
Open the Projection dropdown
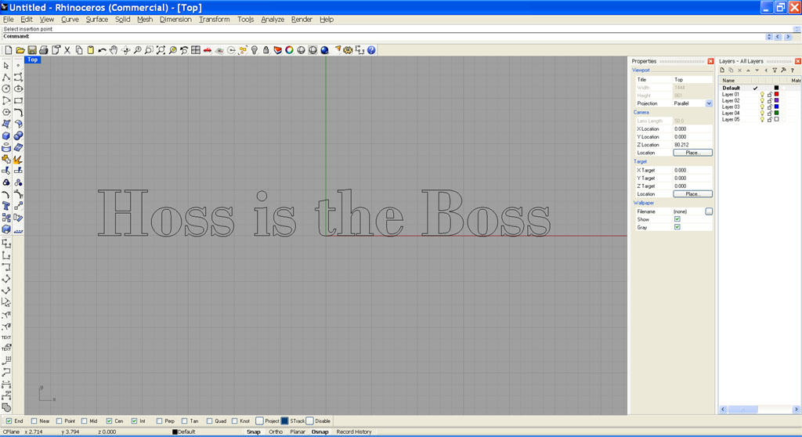click(x=709, y=103)
